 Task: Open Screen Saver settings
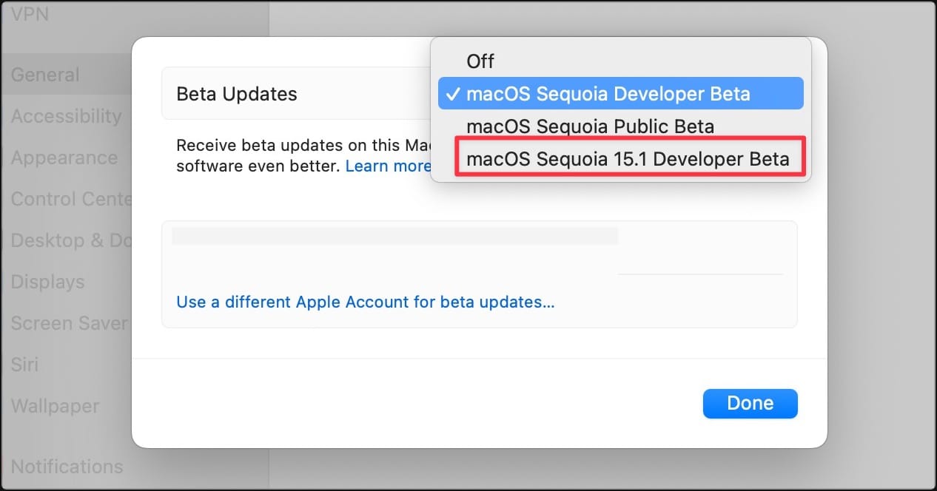[68, 323]
